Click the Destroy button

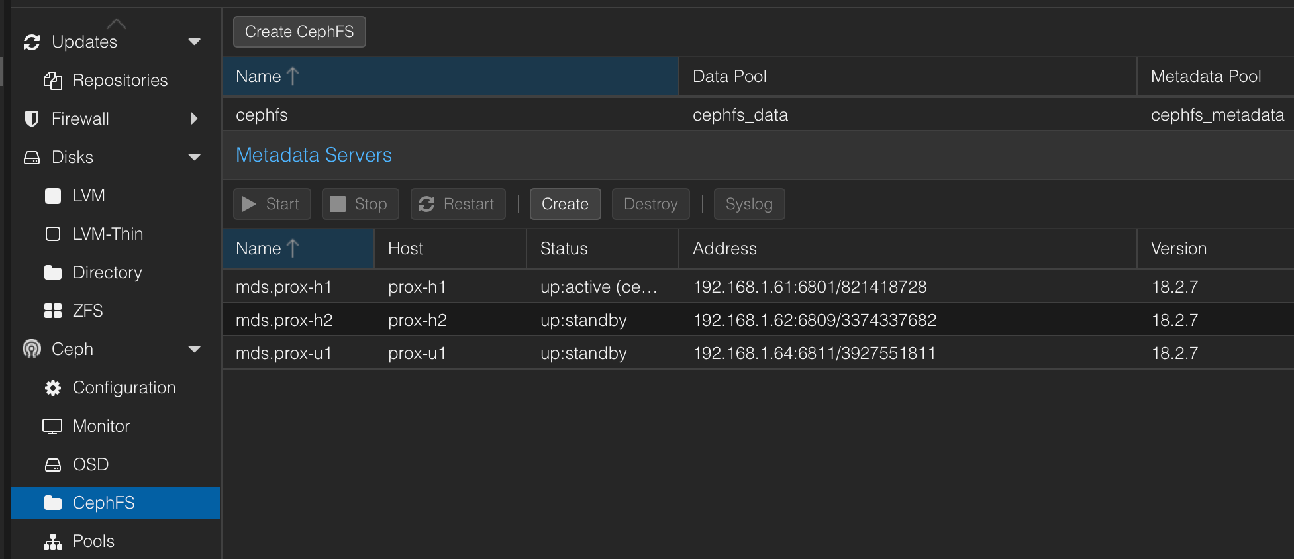(x=650, y=204)
